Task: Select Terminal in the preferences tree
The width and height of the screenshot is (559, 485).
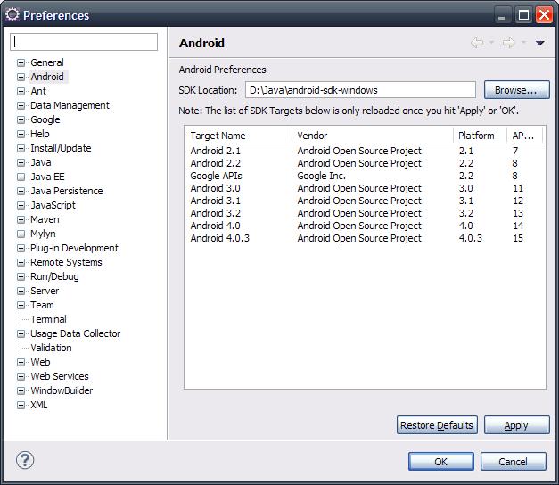Action: click(x=48, y=319)
